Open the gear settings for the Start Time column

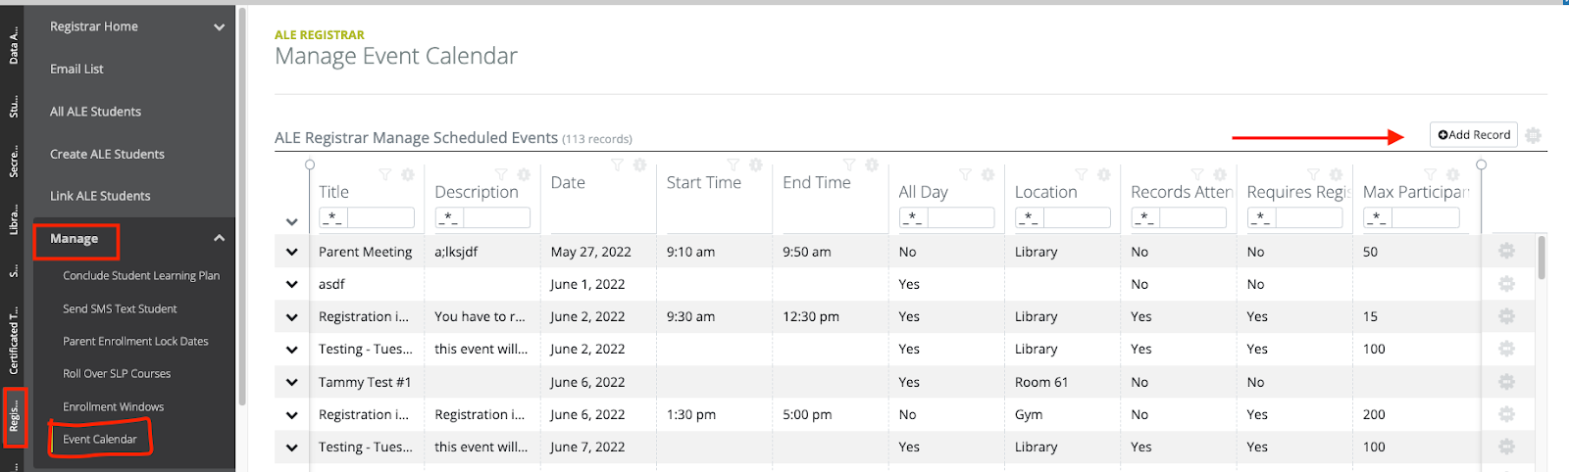tap(756, 165)
